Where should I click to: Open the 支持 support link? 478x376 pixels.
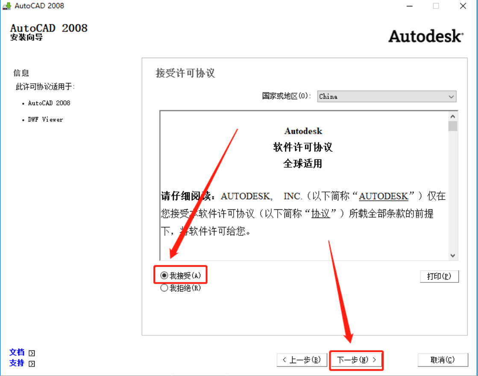pyautogui.click(x=16, y=364)
